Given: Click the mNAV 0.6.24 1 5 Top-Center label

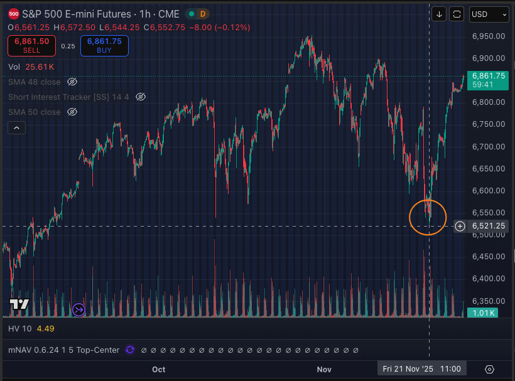Looking at the screenshot, I should point(63,350).
